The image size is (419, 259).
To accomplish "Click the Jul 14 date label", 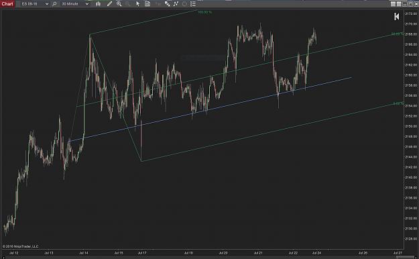I will coord(84,252).
